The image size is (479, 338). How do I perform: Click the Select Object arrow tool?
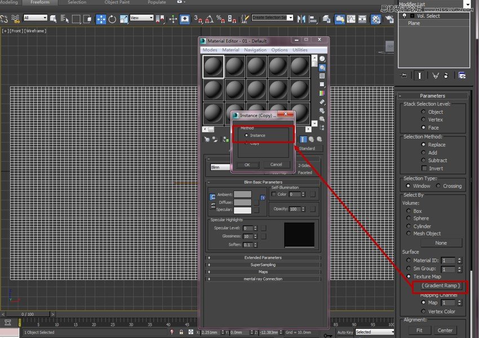(x=54, y=19)
